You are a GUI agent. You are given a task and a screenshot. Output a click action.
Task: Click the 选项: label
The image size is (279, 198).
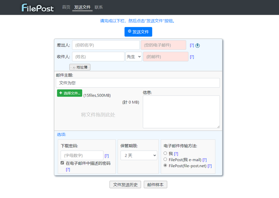click(62, 135)
